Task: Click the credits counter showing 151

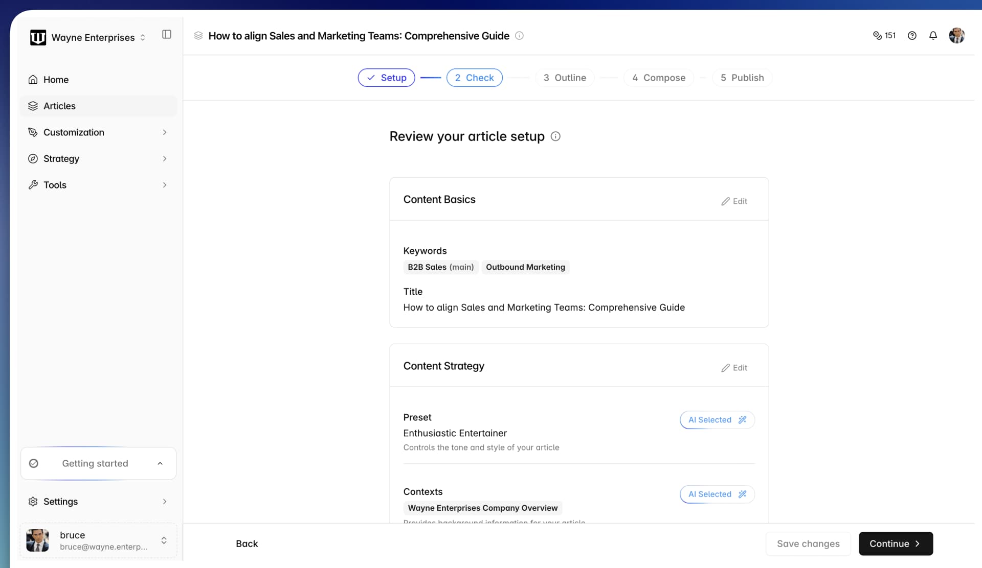Action: [x=884, y=35]
